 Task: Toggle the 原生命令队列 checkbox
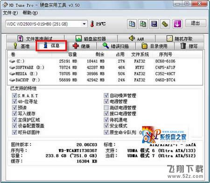click(x=106, y=132)
